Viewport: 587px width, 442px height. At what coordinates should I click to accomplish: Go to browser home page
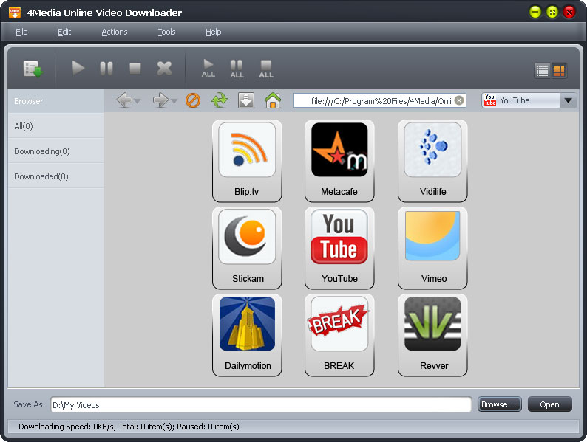[273, 100]
